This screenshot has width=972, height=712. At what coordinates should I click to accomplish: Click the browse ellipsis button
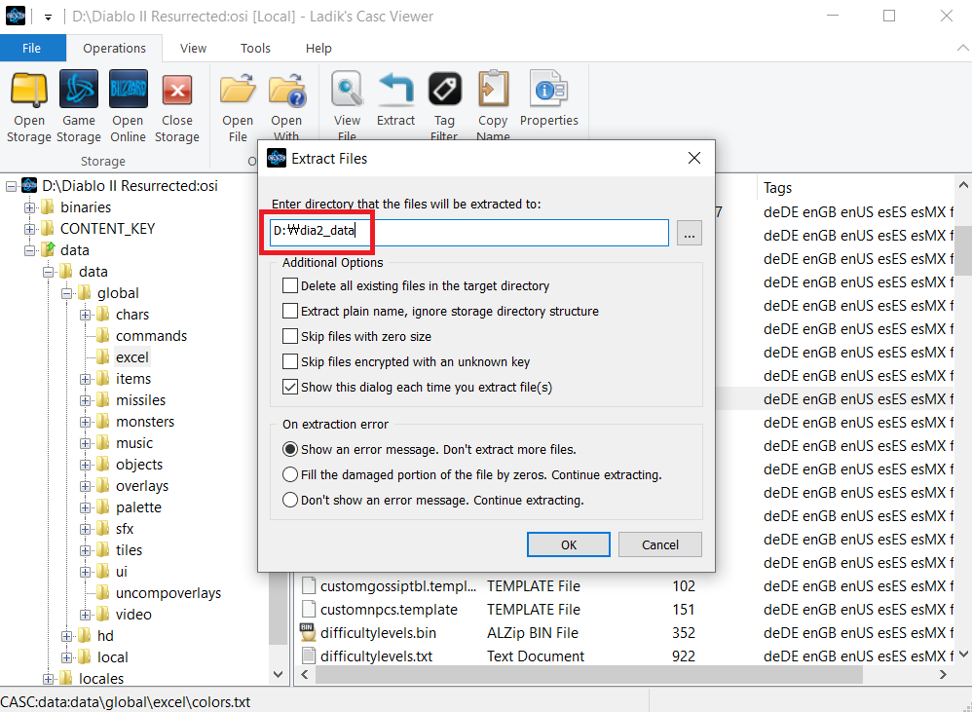[690, 233]
